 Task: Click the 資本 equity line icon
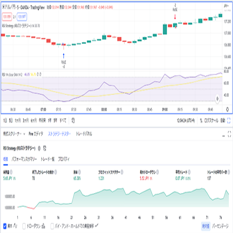pyautogui.click(x=15, y=226)
